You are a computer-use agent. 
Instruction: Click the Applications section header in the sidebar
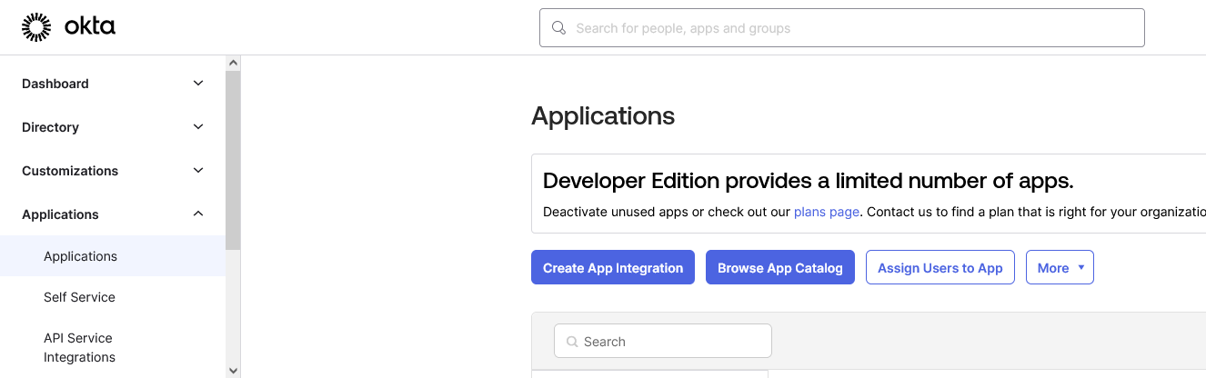click(x=60, y=214)
